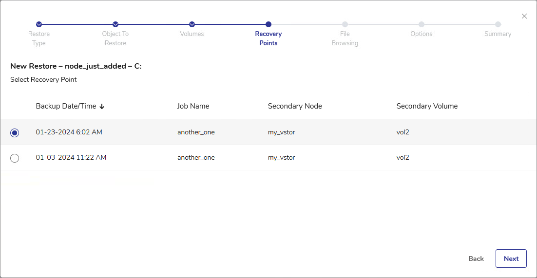The height and width of the screenshot is (278, 537).
Task: Click the vol2 cell in the second row
Action: pos(403,158)
